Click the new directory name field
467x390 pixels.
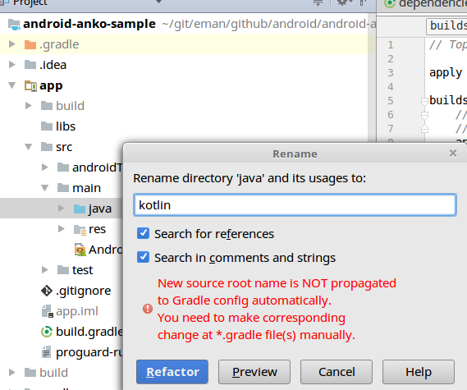coord(295,205)
